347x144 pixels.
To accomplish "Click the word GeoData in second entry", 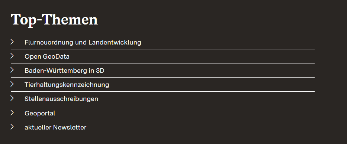I will pos(56,56).
